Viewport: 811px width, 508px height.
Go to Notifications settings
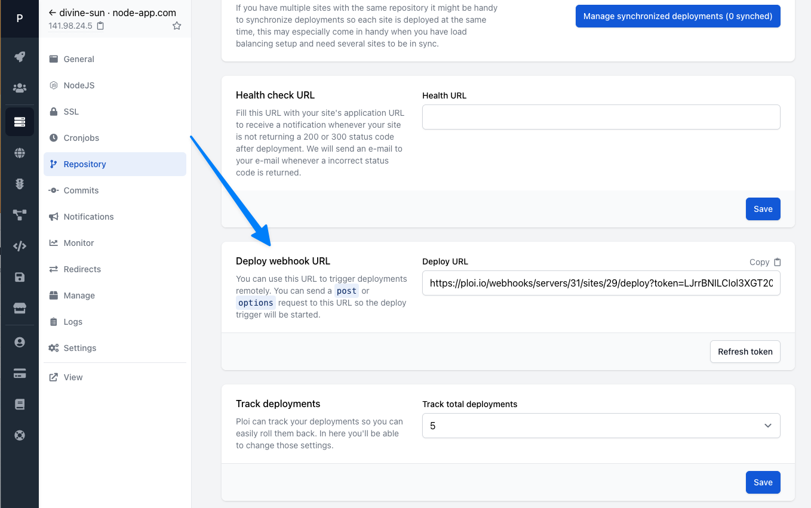(115, 217)
